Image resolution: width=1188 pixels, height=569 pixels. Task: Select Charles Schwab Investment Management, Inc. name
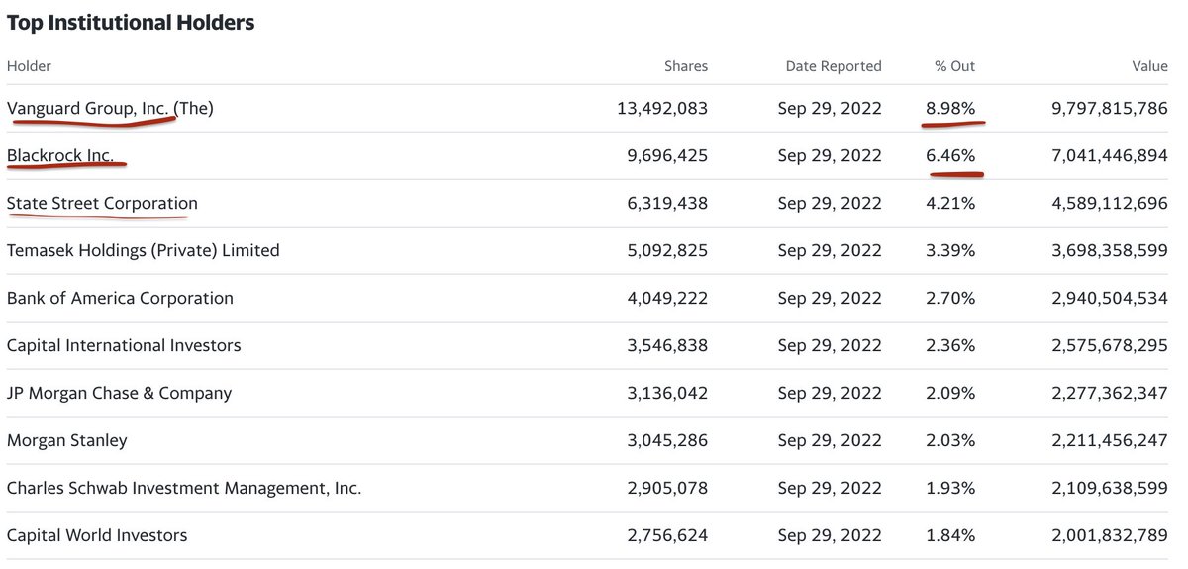pos(184,488)
